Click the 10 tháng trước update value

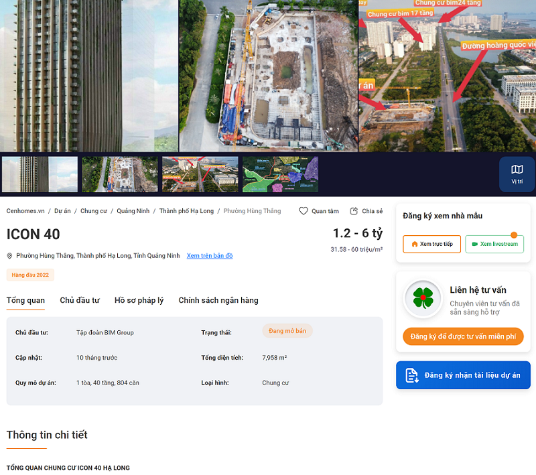(96, 358)
